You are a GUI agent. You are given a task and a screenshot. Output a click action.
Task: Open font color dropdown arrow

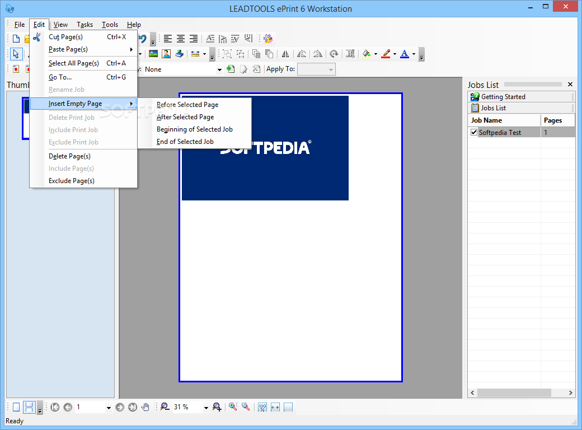(x=414, y=54)
